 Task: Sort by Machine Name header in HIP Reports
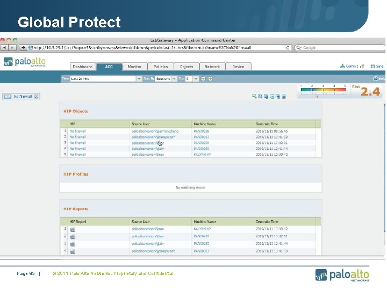click(223, 221)
